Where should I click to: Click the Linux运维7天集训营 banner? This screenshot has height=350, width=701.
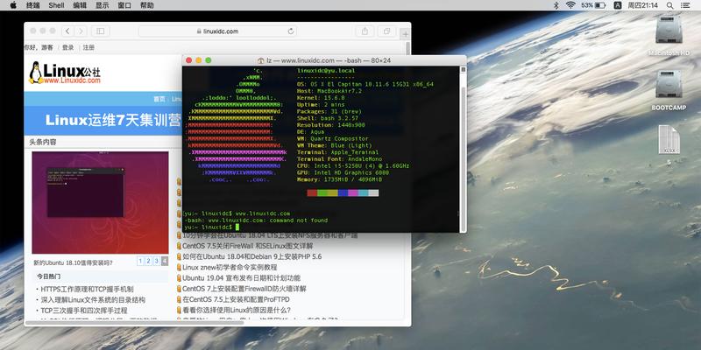click(113, 120)
